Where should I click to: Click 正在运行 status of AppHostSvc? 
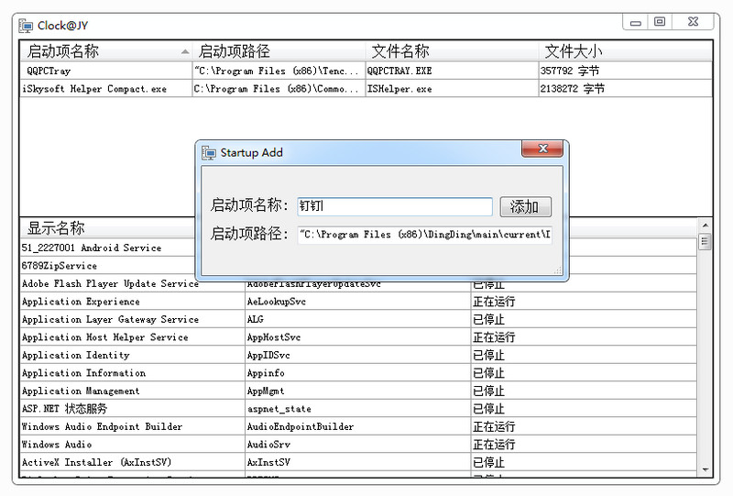pyautogui.click(x=584, y=336)
